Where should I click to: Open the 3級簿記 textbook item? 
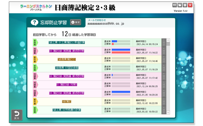click(66, 102)
